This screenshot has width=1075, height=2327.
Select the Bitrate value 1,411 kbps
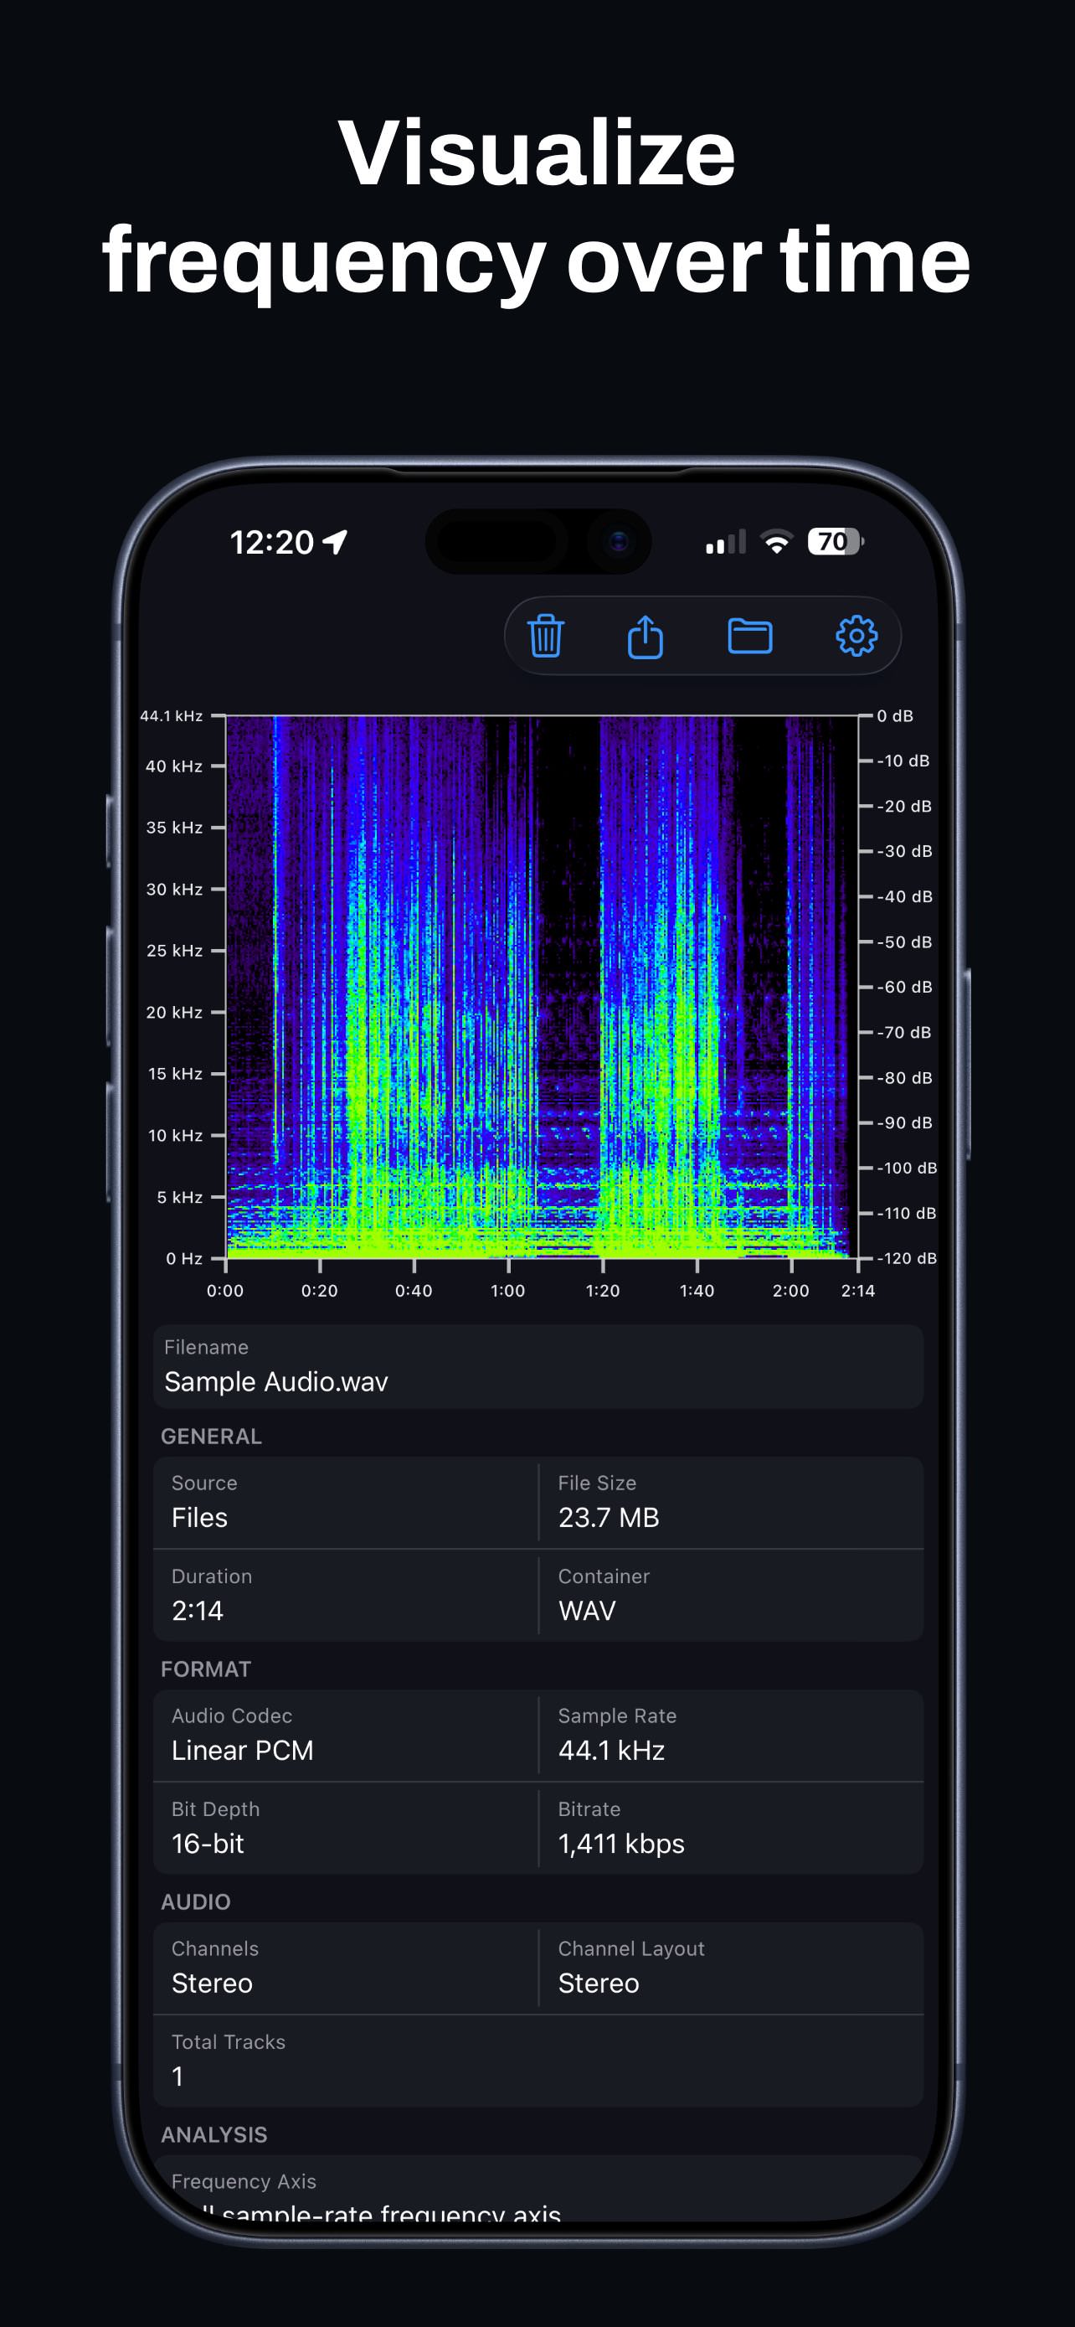(x=621, y=1844)
